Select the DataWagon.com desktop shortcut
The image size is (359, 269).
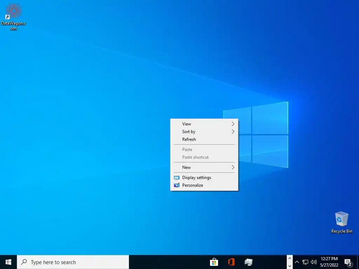(x=13, y=17)
